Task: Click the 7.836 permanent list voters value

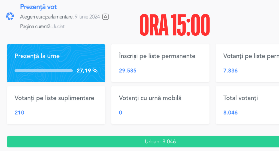Action: pos(231,71)
